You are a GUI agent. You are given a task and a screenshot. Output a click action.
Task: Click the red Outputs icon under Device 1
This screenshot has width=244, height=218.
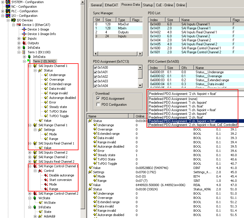pyautogui.click(x=24, y=43)
